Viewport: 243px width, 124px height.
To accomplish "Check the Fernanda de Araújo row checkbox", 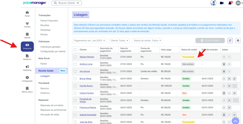I will (x=75, y=100).
